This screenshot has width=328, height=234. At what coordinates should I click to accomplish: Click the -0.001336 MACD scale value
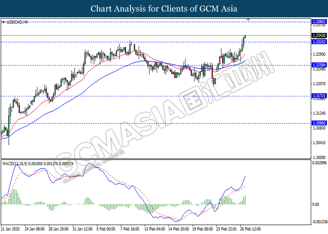[x=320, y=222]
